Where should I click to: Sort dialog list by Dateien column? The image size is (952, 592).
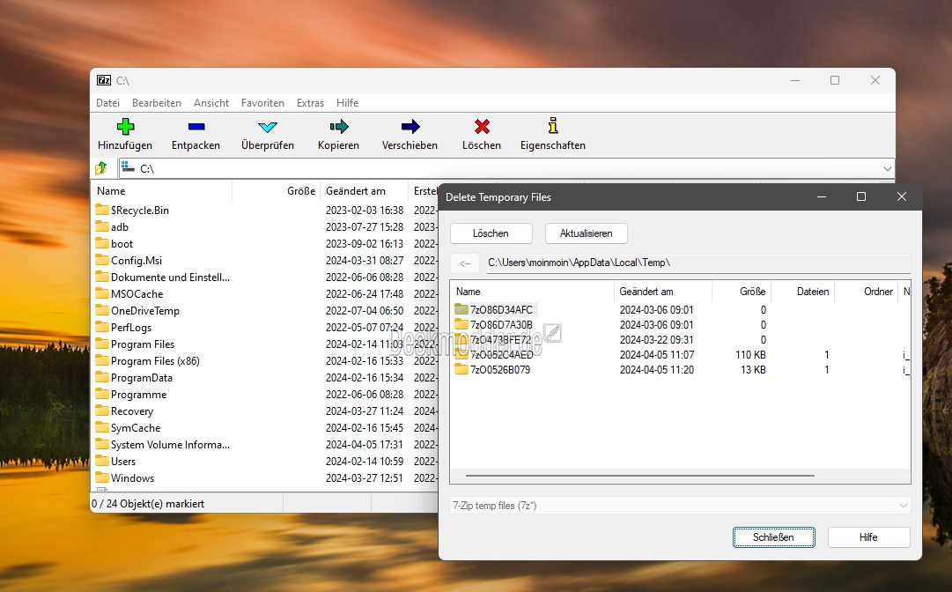[803, 292]
